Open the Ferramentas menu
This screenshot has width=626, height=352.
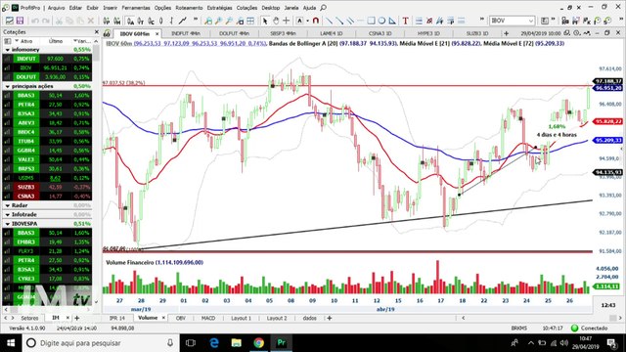point(136,8)
